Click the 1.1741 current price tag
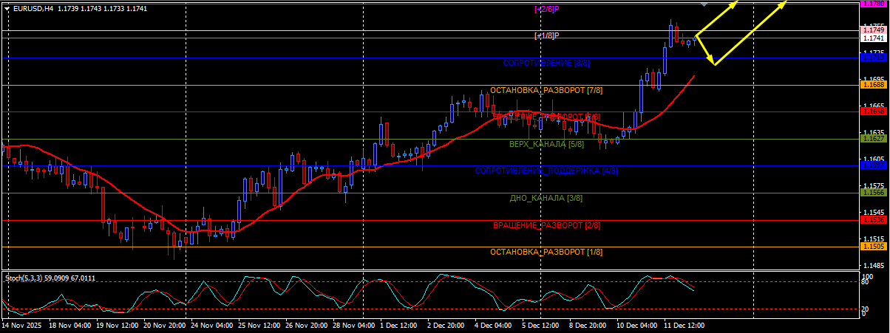Viewport: 890px width, 333px height. tap(873, 38)
